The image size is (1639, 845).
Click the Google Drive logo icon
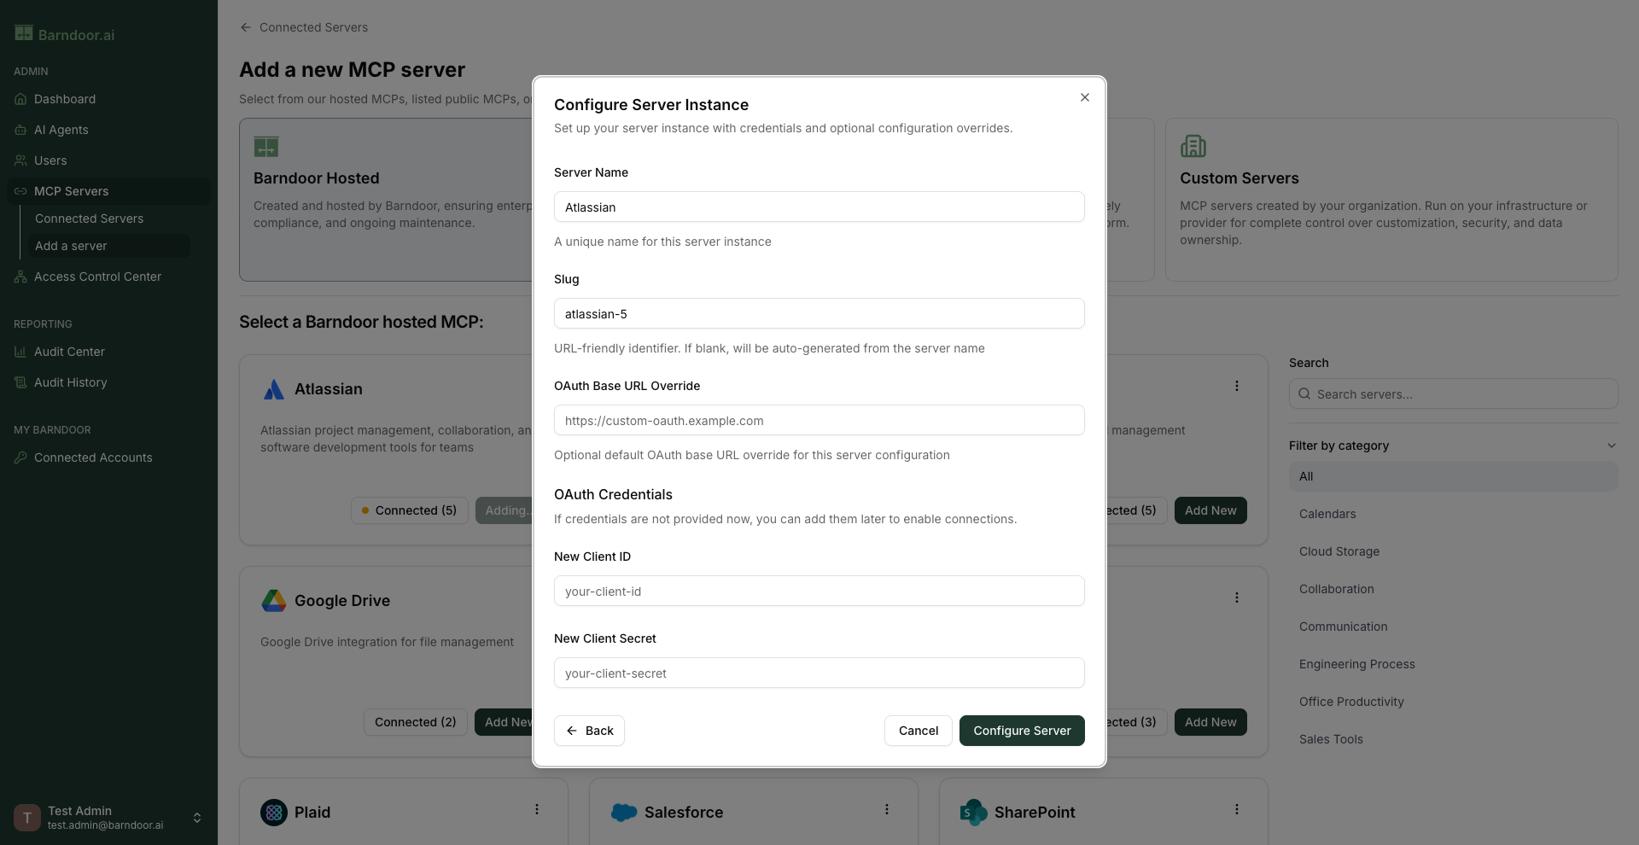(x=273, y=601)
